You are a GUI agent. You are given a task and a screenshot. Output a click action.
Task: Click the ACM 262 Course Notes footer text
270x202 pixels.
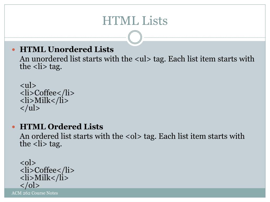[35, 193]
